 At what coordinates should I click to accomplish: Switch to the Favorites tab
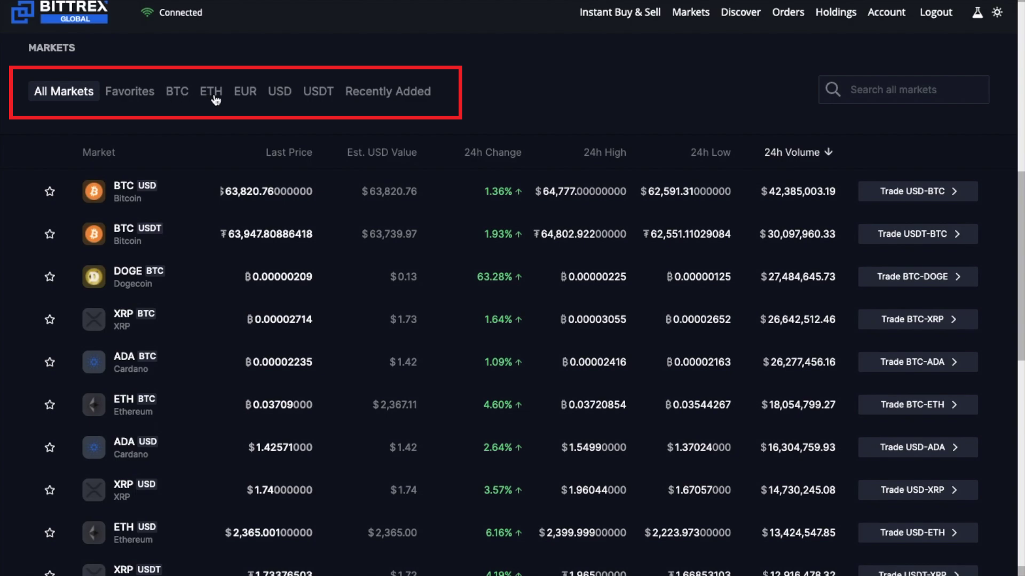[x=130, y=91]
